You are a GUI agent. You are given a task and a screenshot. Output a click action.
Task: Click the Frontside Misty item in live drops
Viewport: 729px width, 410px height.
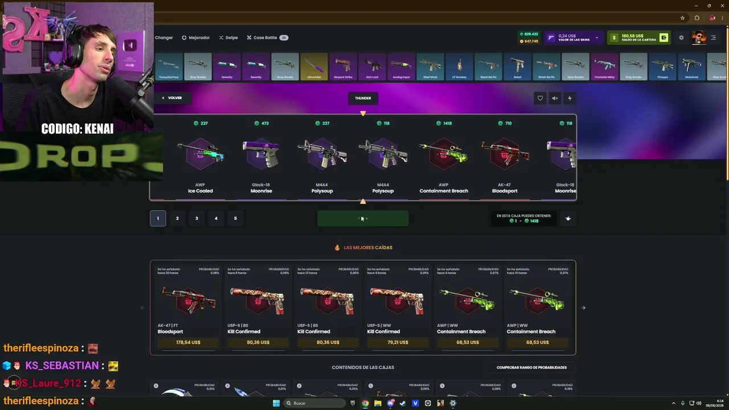tap(604, 67)
